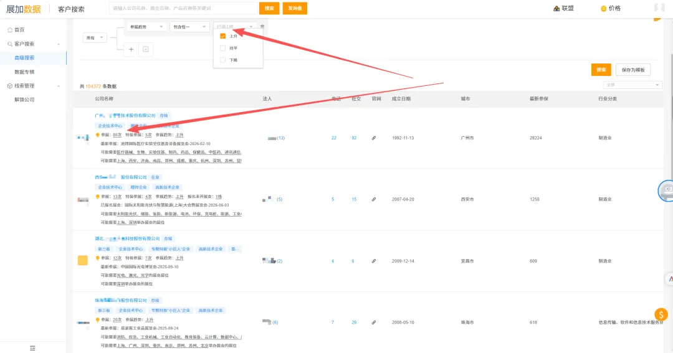673x353 pixels.
Task: Click the location pin beside 参展: 12次
Action: (x=97, y=258)
